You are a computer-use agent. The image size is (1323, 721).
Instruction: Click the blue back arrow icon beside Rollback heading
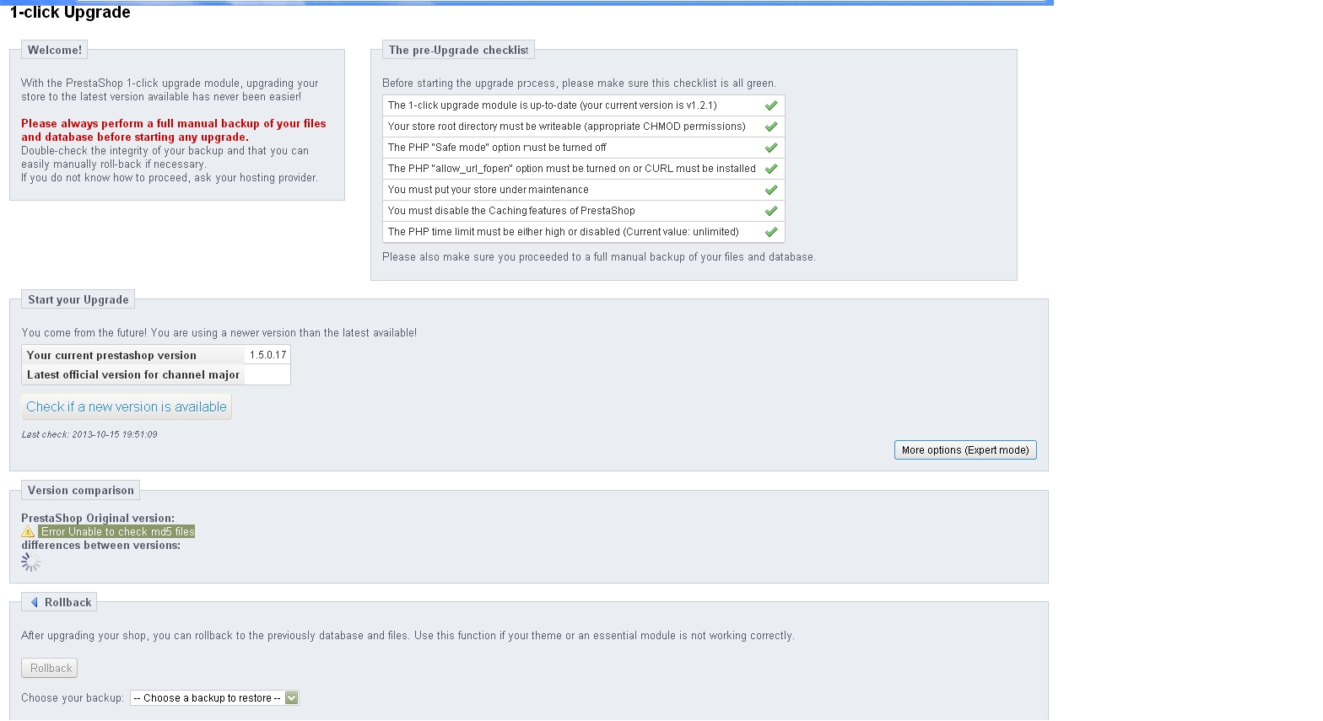click(34, 602)
